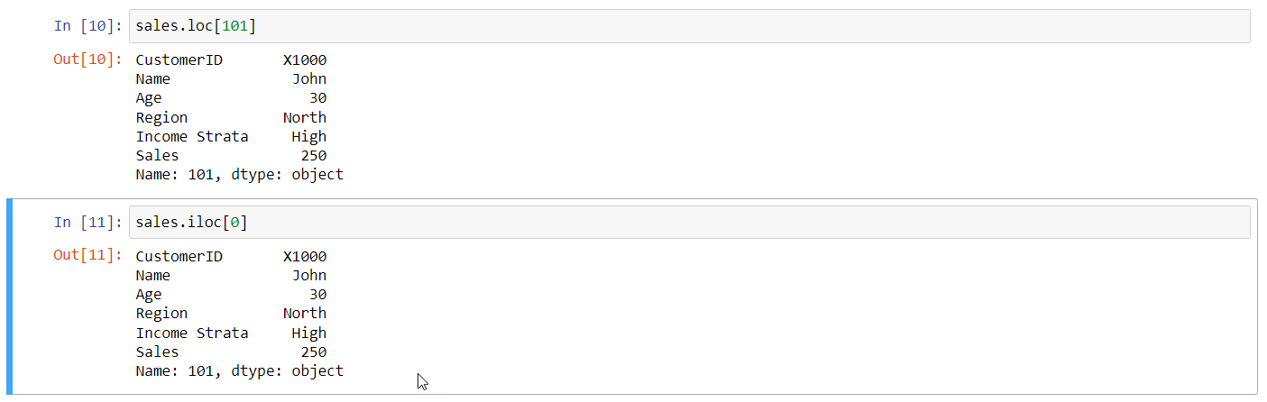
Task: Click the Sales 250 row in Out[11]
Action: tap(231, 352)
